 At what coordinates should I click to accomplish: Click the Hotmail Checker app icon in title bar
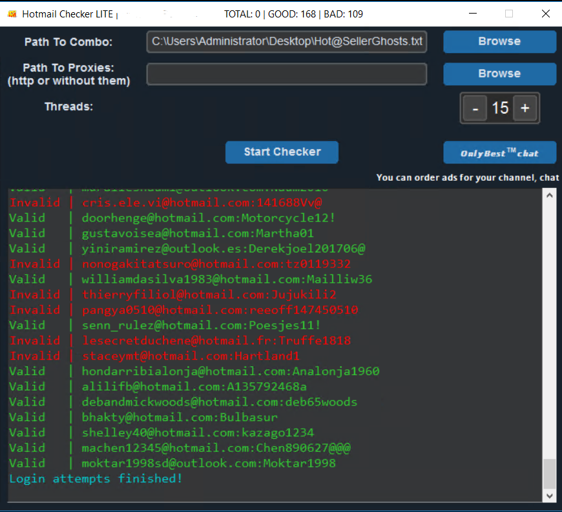click(11, 14)
